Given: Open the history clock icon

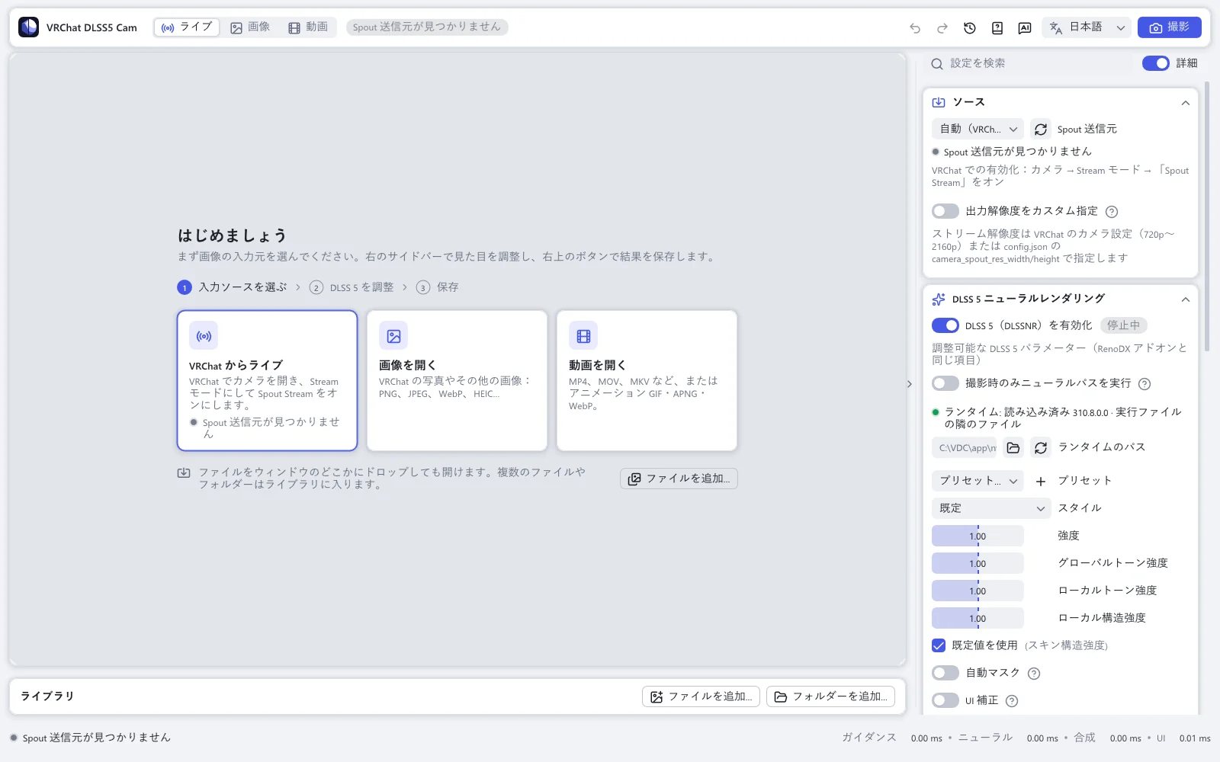Looking at the screenshot, I should click(x=970, y=28).
